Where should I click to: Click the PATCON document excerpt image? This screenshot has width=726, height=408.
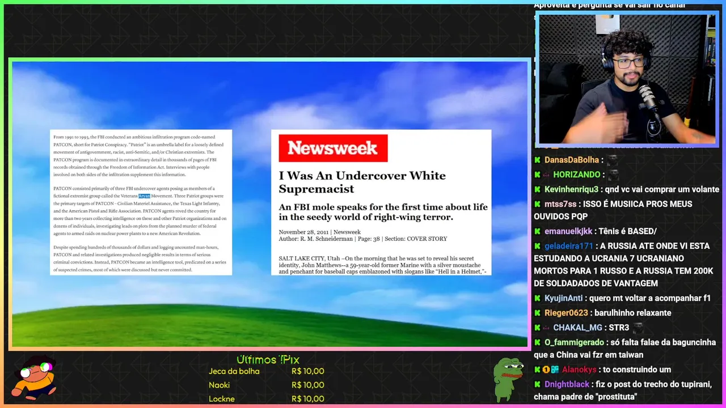141,202
